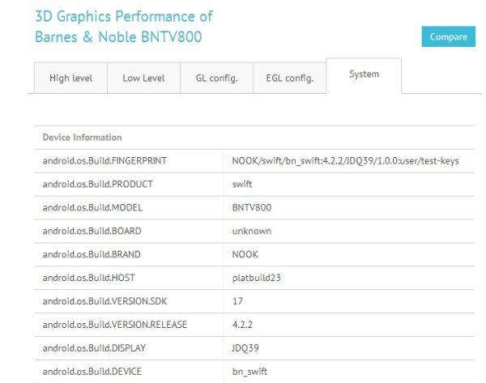The image size is (486, 383).
Task: Select the RELEASE value 4.2.2
Action: [x=242, y=325]
